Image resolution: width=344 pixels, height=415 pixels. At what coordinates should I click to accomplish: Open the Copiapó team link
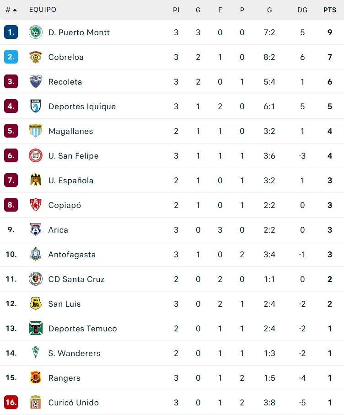tap(64, 205)
